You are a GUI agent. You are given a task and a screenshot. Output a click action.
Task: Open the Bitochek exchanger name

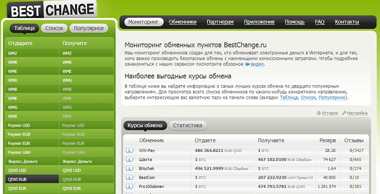pos(146,168)
